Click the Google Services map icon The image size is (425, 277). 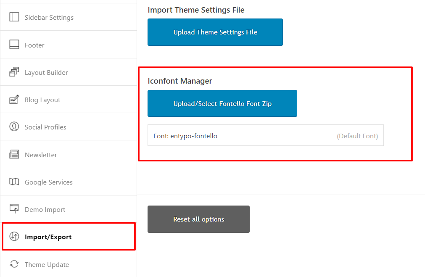(x=14, y=182)
